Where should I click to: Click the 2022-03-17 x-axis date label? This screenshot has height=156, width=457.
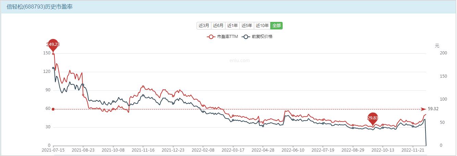coord(233,150)
